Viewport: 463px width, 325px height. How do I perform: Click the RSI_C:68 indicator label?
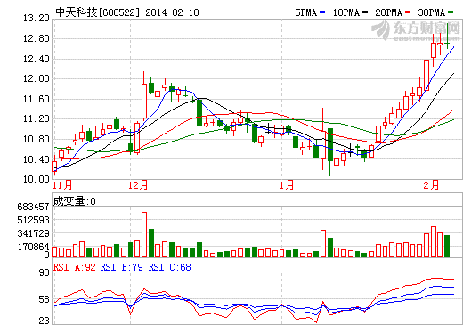[x=170, y=267]
